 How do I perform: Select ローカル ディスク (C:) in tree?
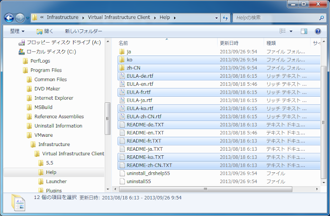coord(47,52)
